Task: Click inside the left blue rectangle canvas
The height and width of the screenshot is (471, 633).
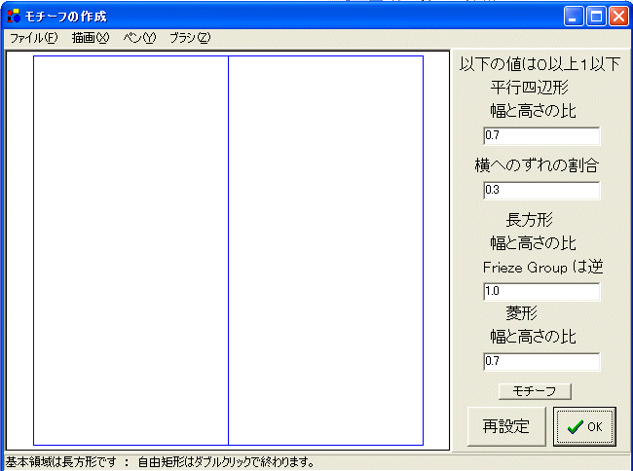Action: tap(130, 250)
